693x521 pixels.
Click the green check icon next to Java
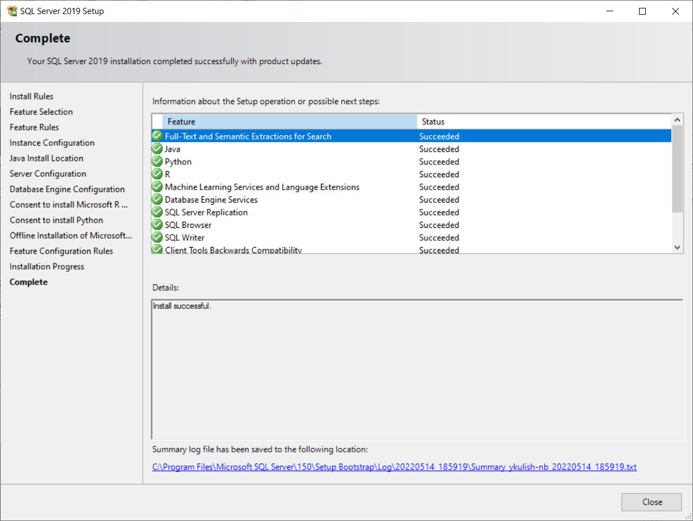coord(157,149)
